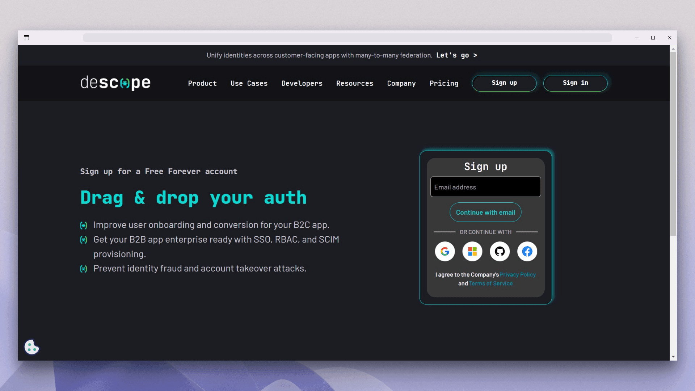Click the Sign up button
The width and height of the screenshot is (695, 391).
coord(504,83)
